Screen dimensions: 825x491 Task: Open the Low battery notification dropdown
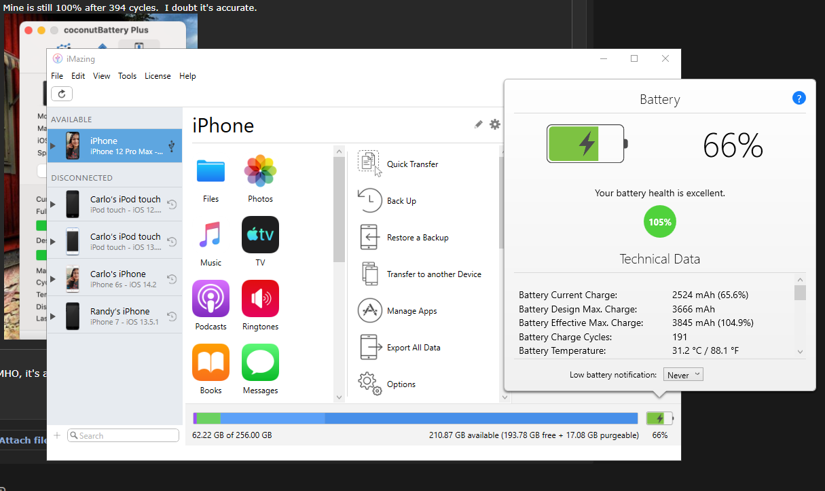tap(683, 375)
